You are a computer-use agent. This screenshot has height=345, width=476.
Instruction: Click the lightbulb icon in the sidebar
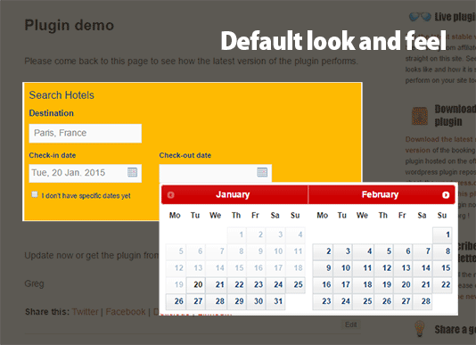[420, 328]
